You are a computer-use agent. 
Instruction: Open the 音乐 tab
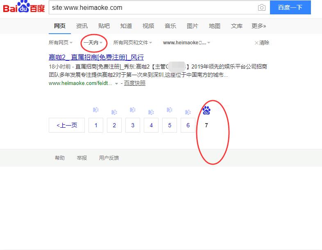click(x=170, y=26)
